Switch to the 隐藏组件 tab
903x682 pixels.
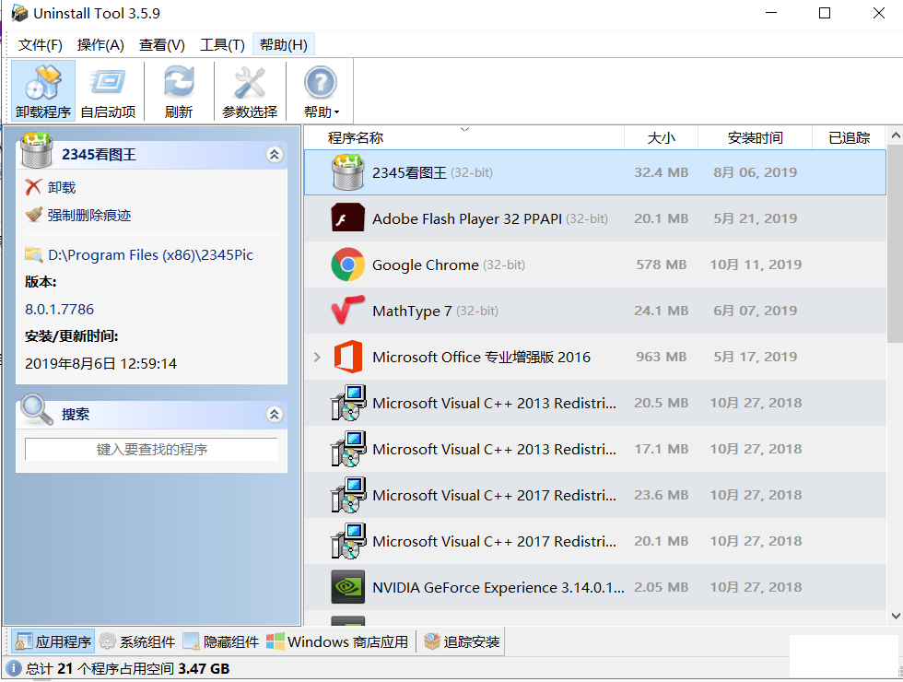221,641
